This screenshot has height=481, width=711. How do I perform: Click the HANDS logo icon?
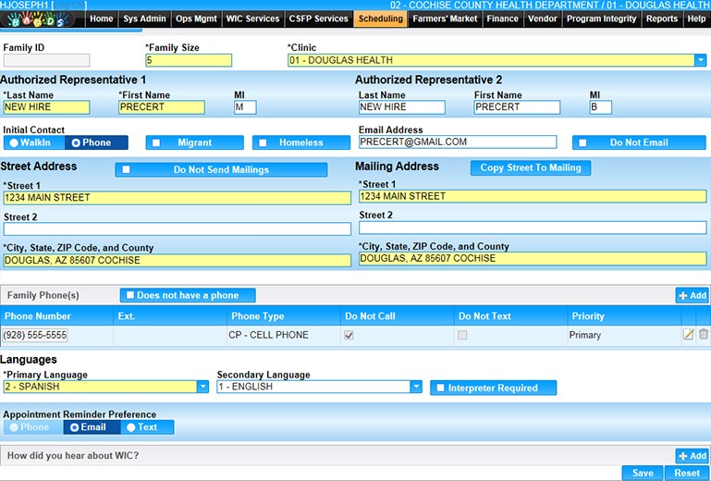tap(43, 19)
